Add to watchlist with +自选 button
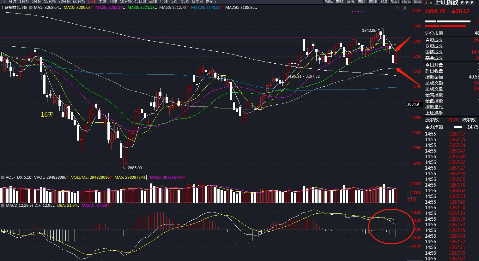479x261 pixels. 406,2
